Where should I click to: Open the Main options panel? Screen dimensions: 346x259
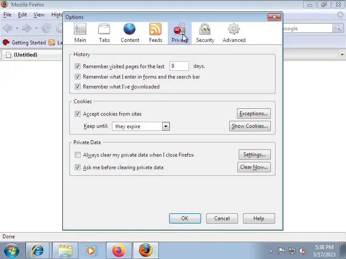(80, 33)
